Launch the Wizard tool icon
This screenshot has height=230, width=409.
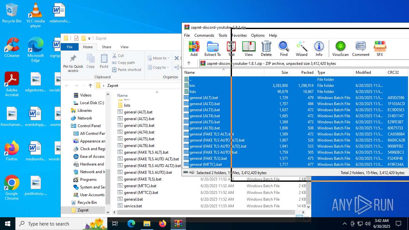pos(301,49)
